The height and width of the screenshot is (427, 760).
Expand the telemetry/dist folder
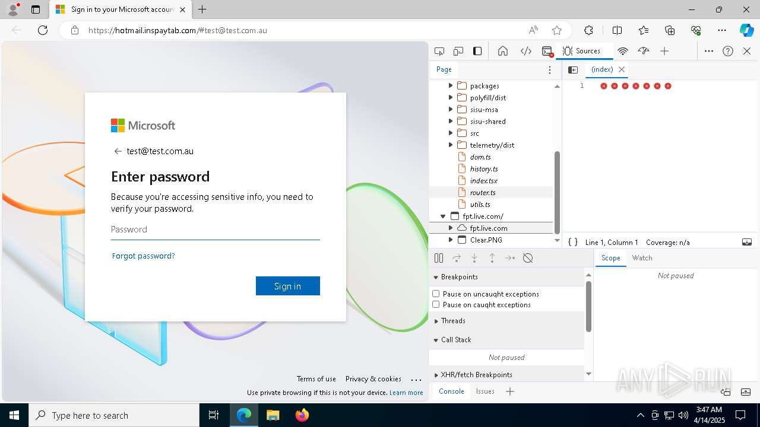point(451,145)
